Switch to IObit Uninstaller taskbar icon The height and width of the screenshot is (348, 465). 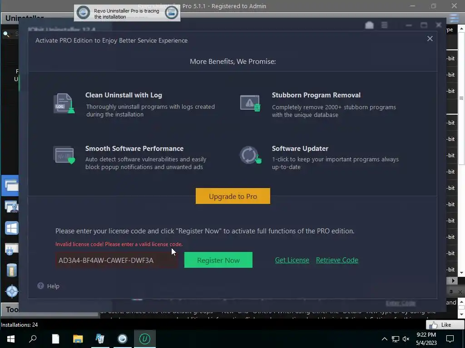(x=145, y=338)
